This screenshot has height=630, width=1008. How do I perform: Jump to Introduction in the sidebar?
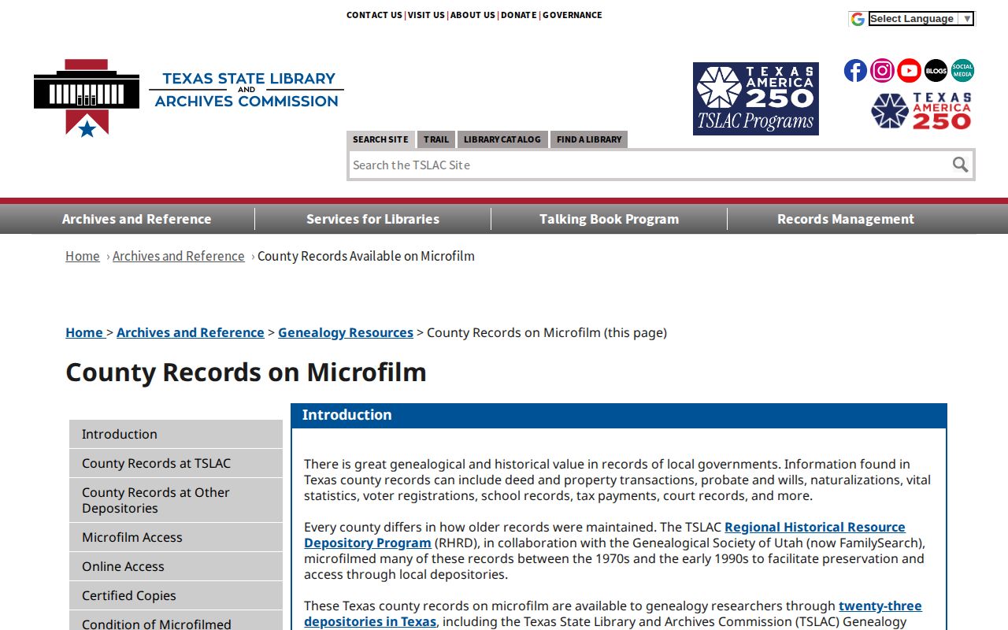(x=176, y=434)
